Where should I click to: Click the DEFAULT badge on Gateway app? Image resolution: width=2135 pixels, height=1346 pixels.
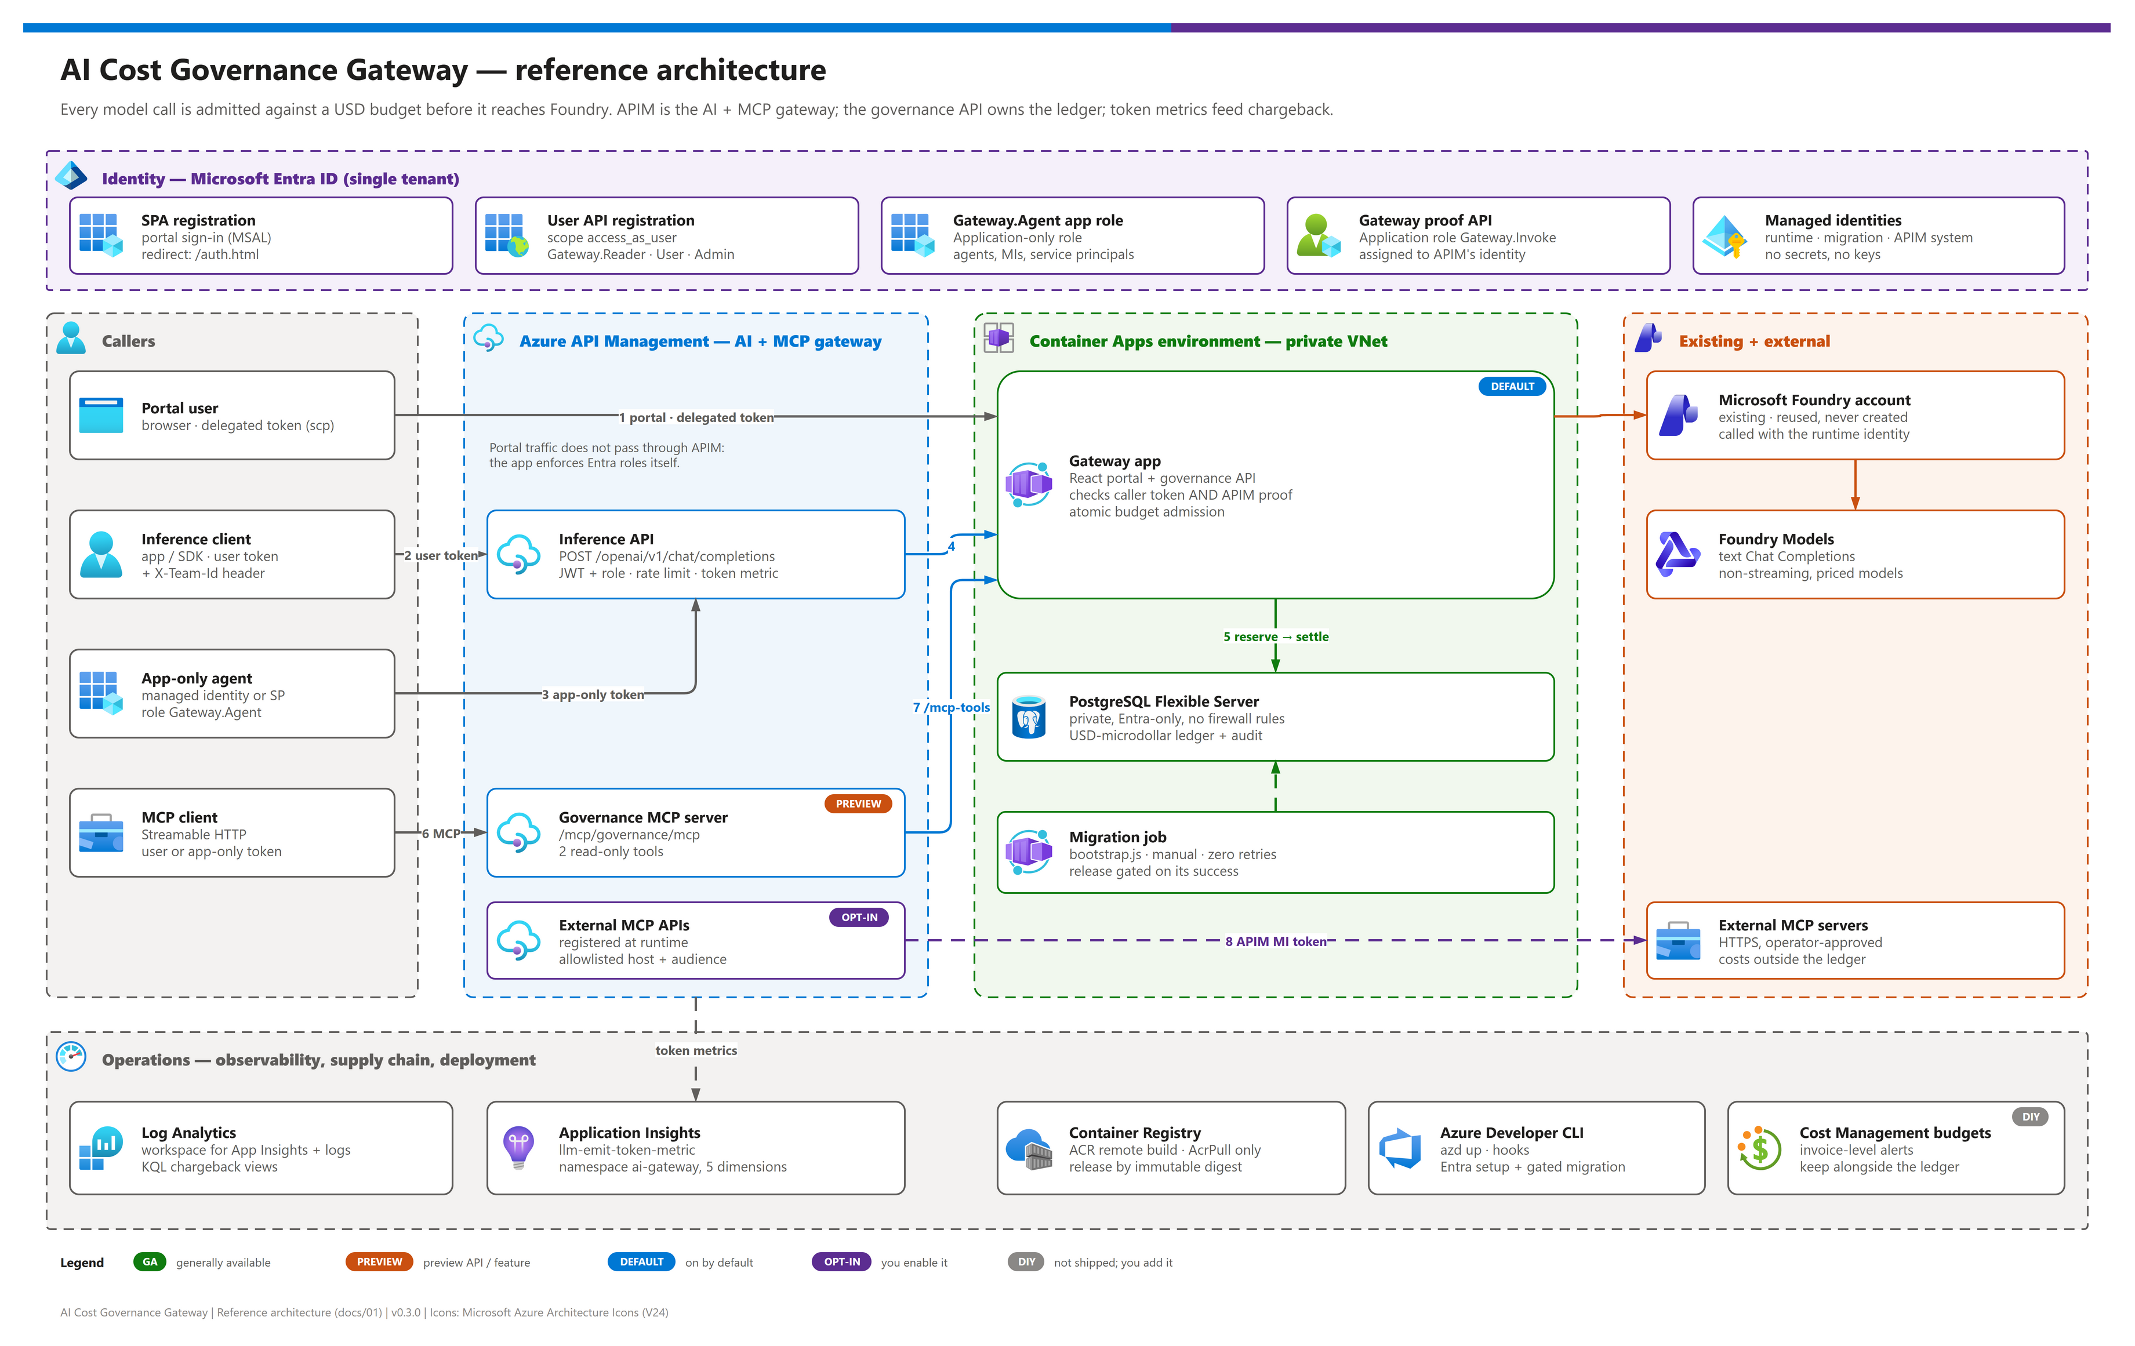[x=1512, y=386]
